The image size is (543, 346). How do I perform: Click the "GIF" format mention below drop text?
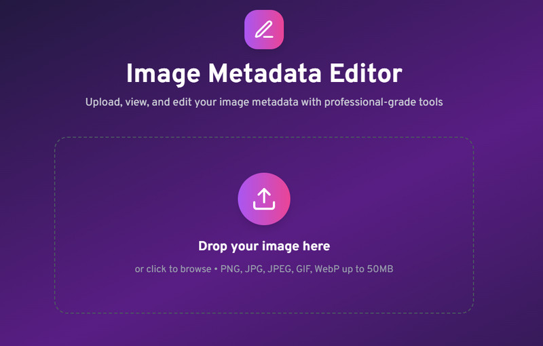303,269
